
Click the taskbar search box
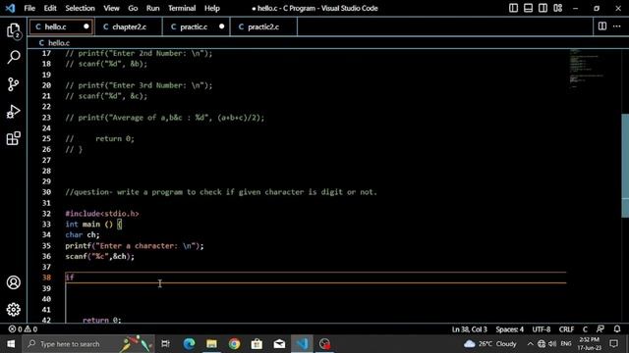pyautogui.click(x=88, y=344)
